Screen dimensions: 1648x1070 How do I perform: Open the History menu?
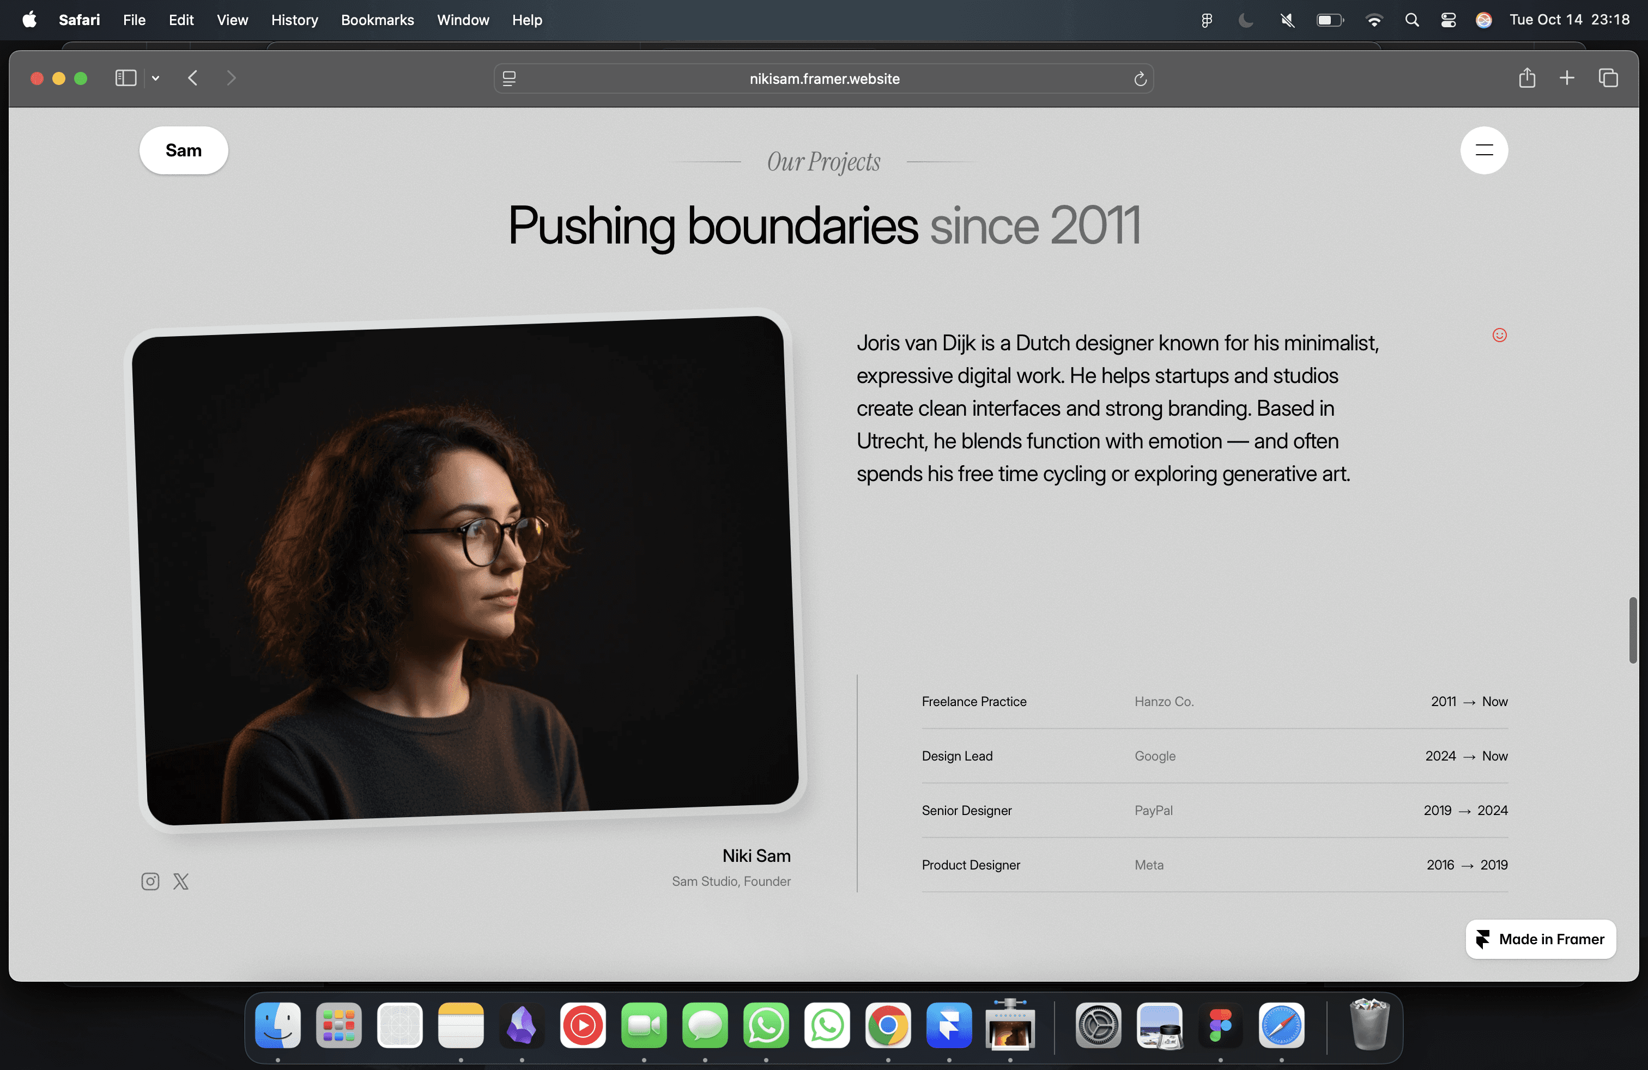click(x=294, y=20)
